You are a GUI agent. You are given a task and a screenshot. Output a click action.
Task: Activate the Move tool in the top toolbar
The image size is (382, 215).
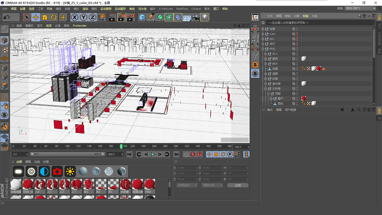pos(36,17)
